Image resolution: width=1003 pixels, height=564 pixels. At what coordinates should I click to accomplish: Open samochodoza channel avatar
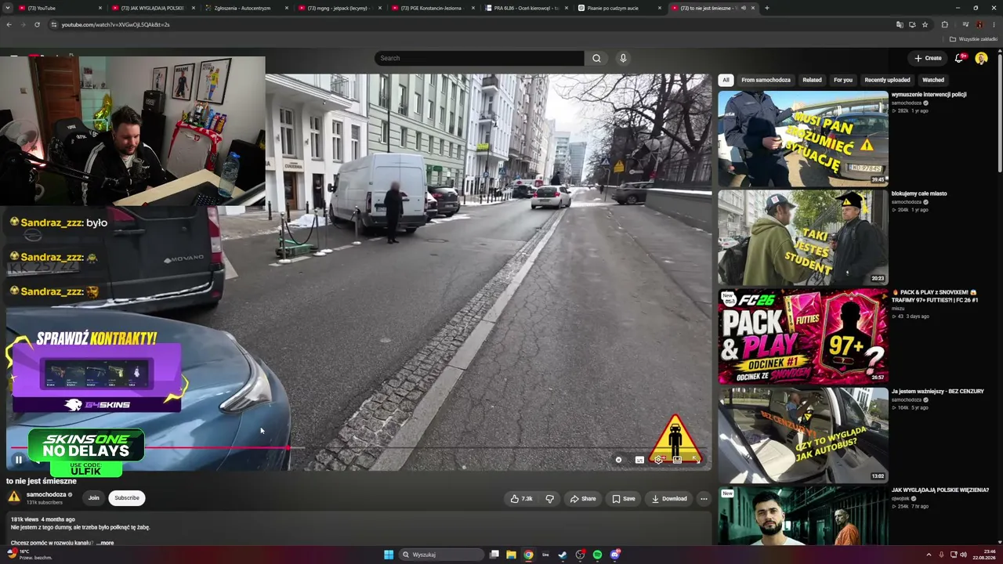point(14,497)
